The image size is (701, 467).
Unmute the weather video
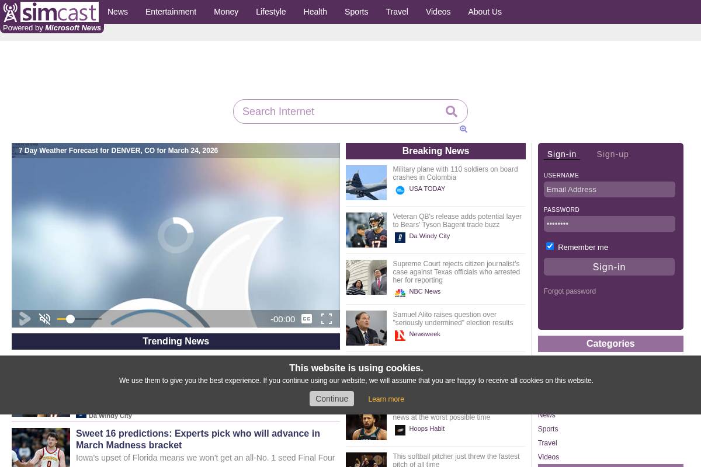pos(44,319)
